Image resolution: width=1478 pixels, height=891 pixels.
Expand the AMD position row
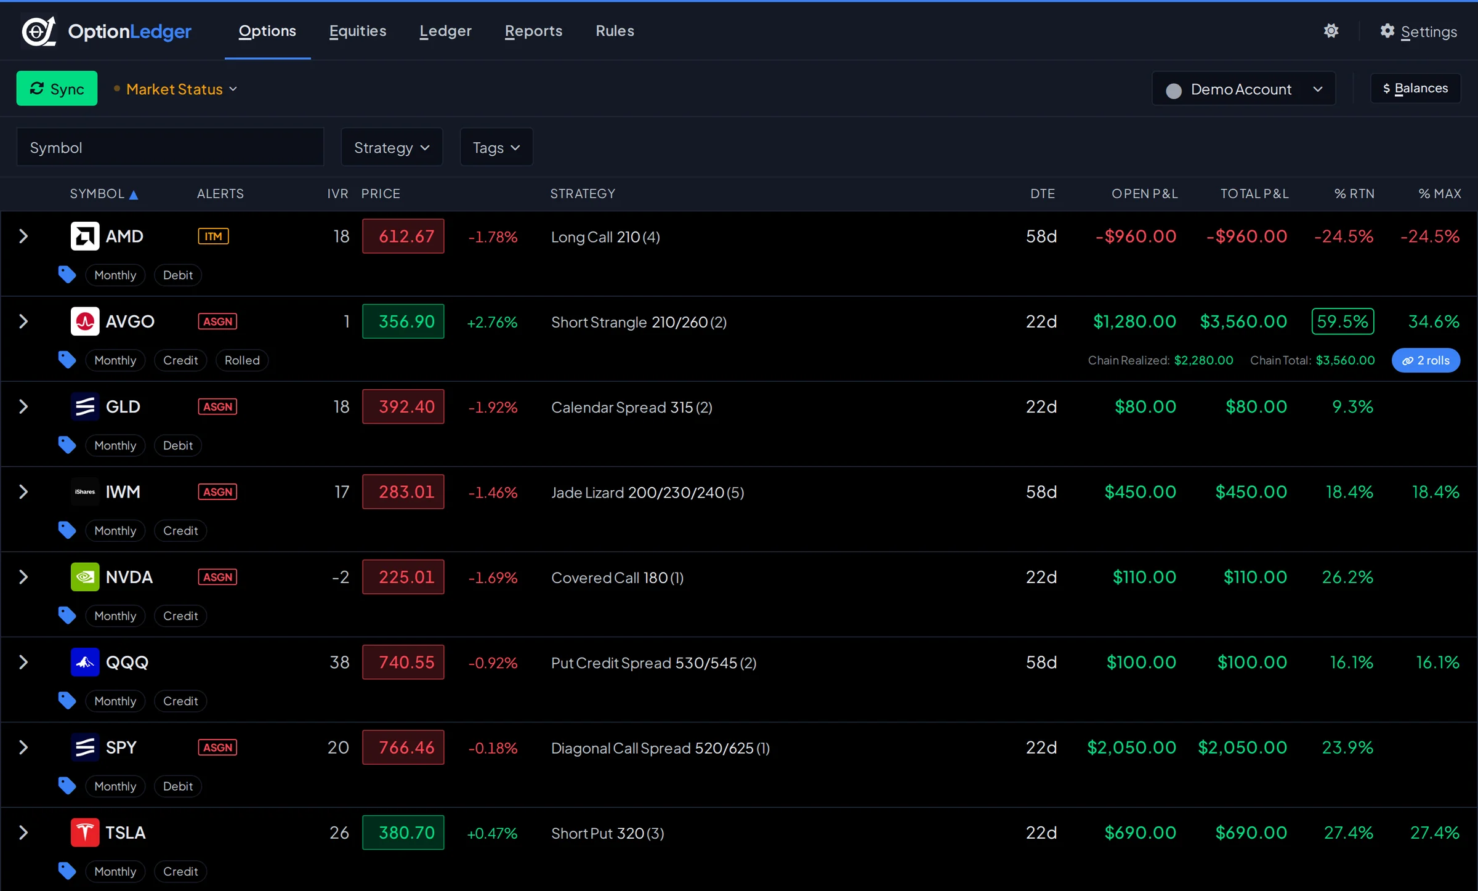(23, 236)
